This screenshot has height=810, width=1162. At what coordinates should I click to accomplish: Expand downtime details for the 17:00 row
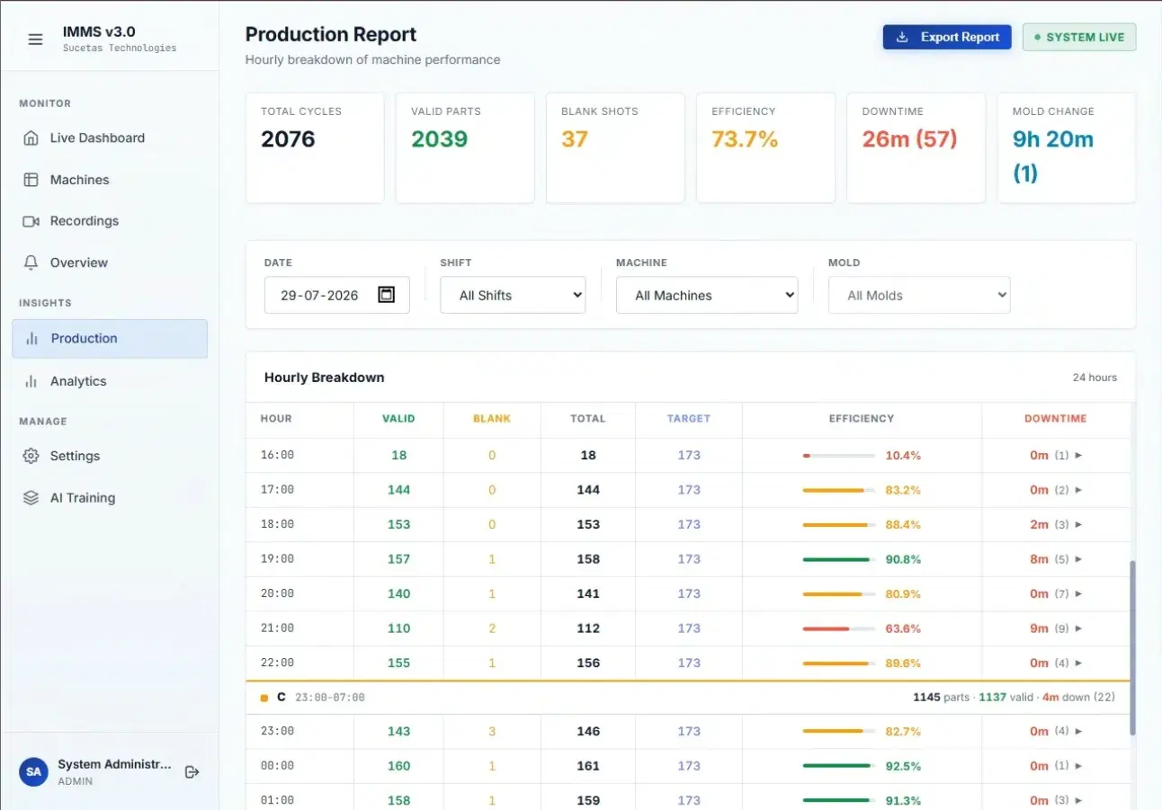1078,490
